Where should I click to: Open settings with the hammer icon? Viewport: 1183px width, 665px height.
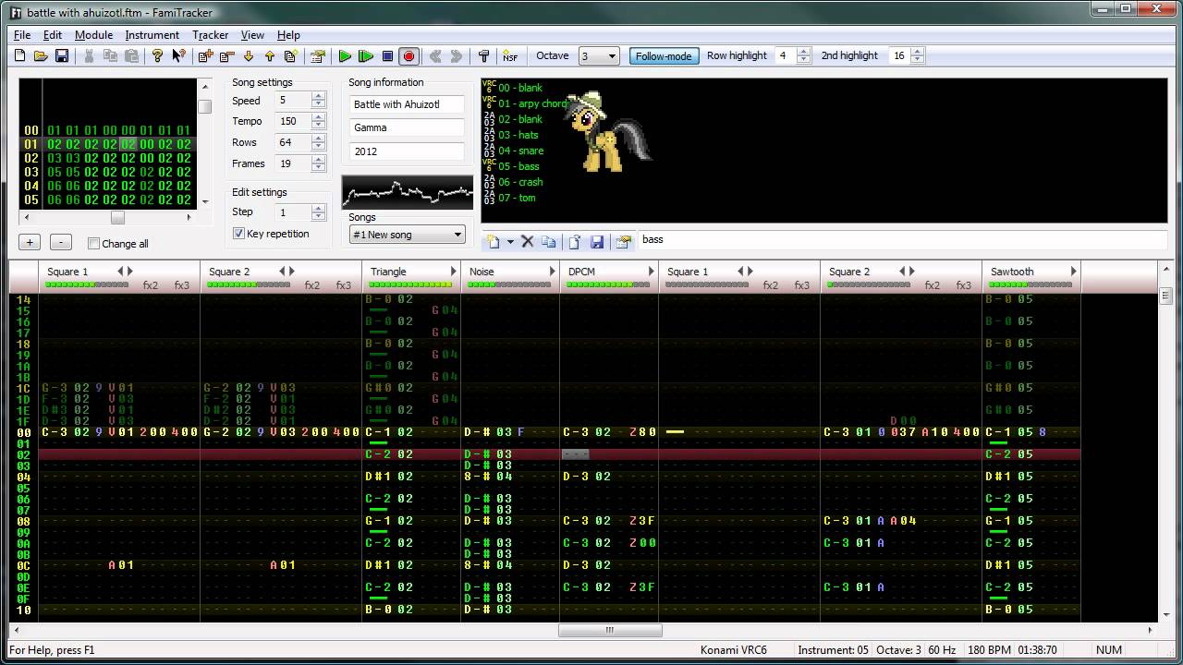point(483,56)
